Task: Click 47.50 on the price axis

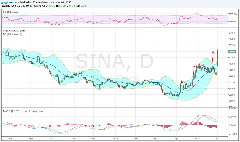Action: pos(232,58)
